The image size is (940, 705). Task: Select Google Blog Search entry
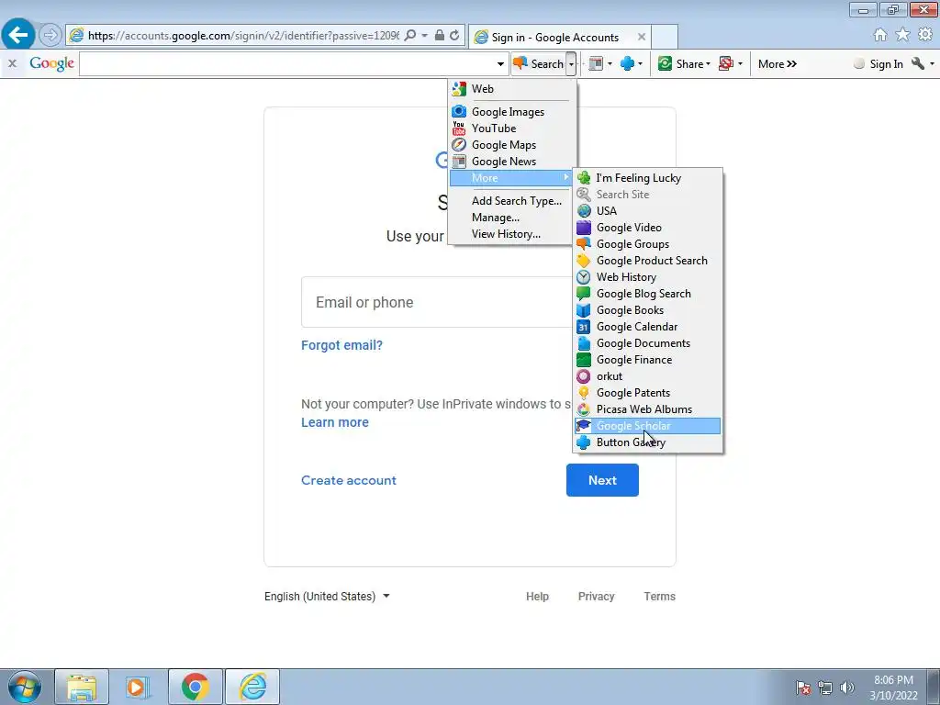(647, 294)
